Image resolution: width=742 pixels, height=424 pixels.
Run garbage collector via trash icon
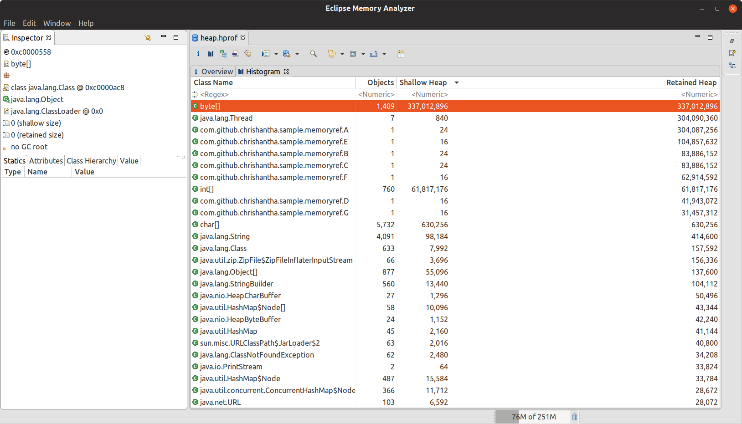coord(575,417)
